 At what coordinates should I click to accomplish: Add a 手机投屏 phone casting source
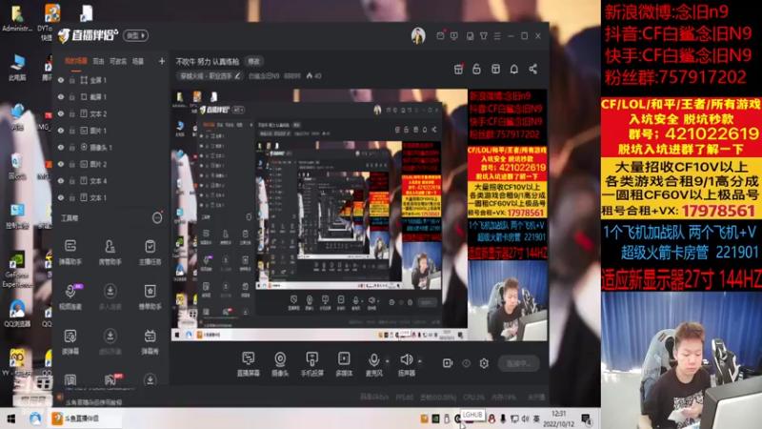[x=312, y=364]
